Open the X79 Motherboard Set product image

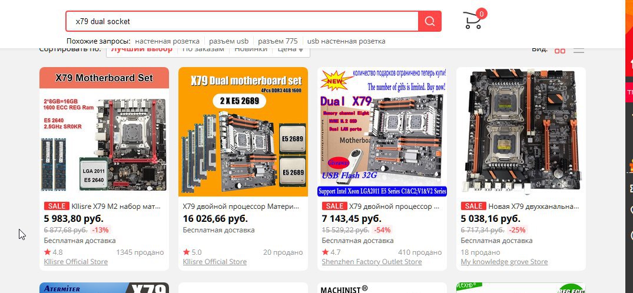pos(104,132)
